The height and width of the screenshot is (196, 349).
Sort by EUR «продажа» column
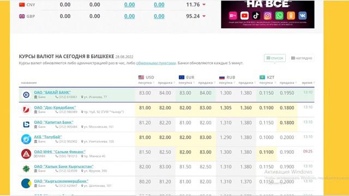[207, 83]
